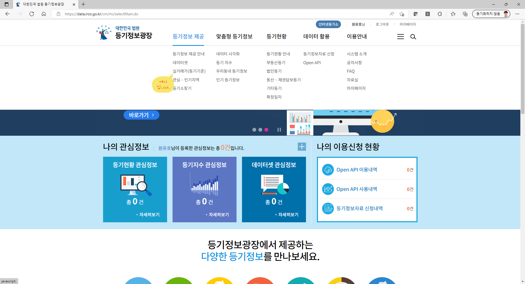Click the Open API 이용내역 cloud icon
Viewport: 525px width, 284px height.
tap(328, 170)
